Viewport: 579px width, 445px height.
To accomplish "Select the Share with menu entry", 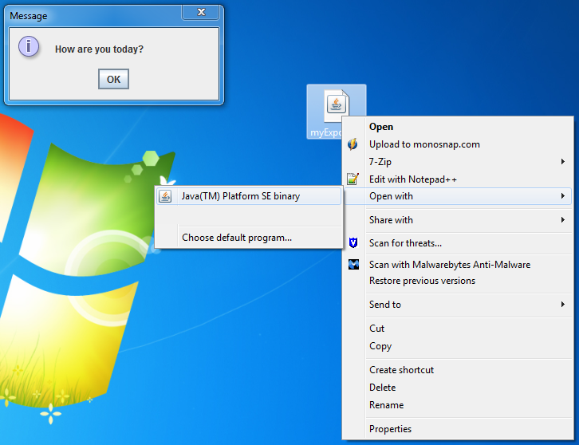I will coord(458,220).
